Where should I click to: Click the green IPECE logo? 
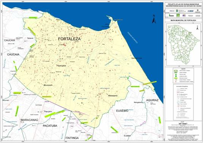pos(172,16)
